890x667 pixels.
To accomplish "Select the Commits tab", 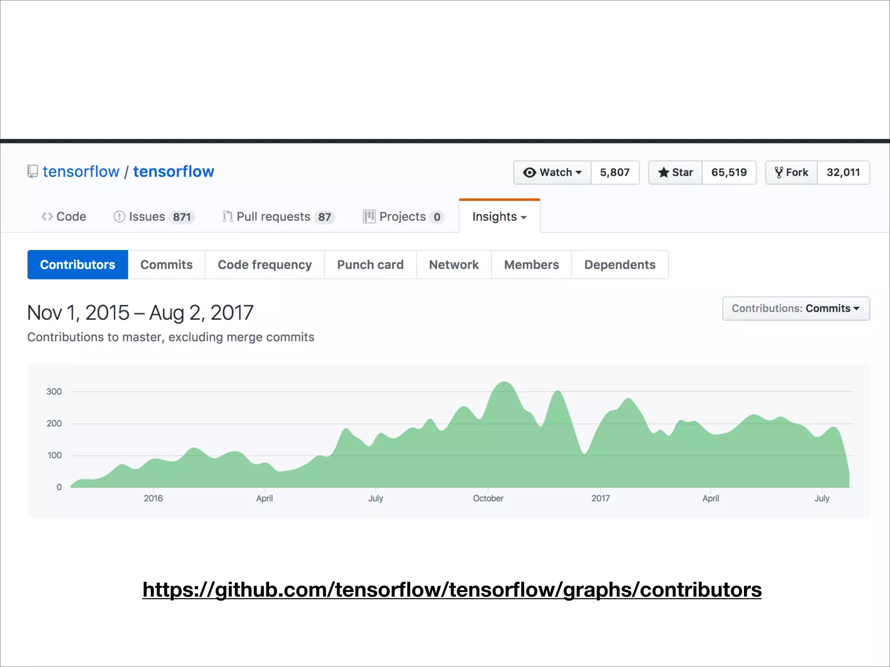I will click(166, 264).
